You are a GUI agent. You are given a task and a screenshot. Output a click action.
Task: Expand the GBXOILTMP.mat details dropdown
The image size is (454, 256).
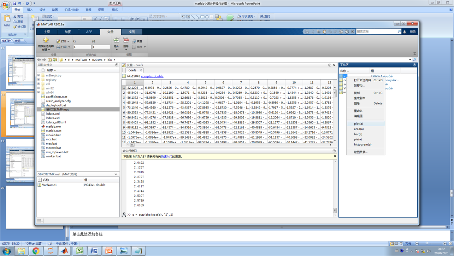click(115, 174)
